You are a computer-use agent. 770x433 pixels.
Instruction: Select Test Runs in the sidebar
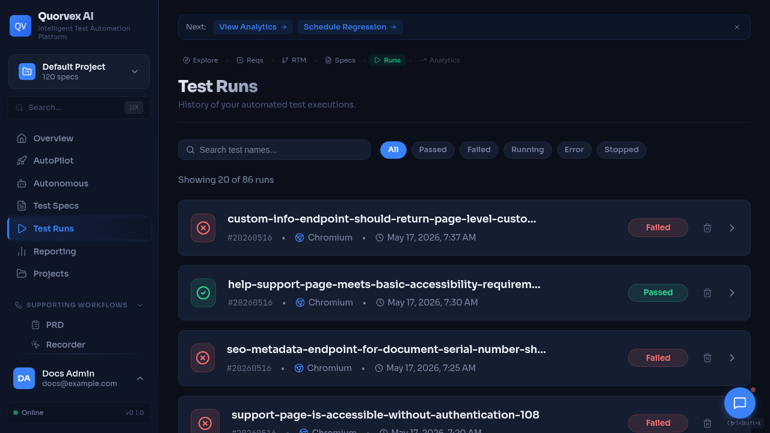[79, 229]
